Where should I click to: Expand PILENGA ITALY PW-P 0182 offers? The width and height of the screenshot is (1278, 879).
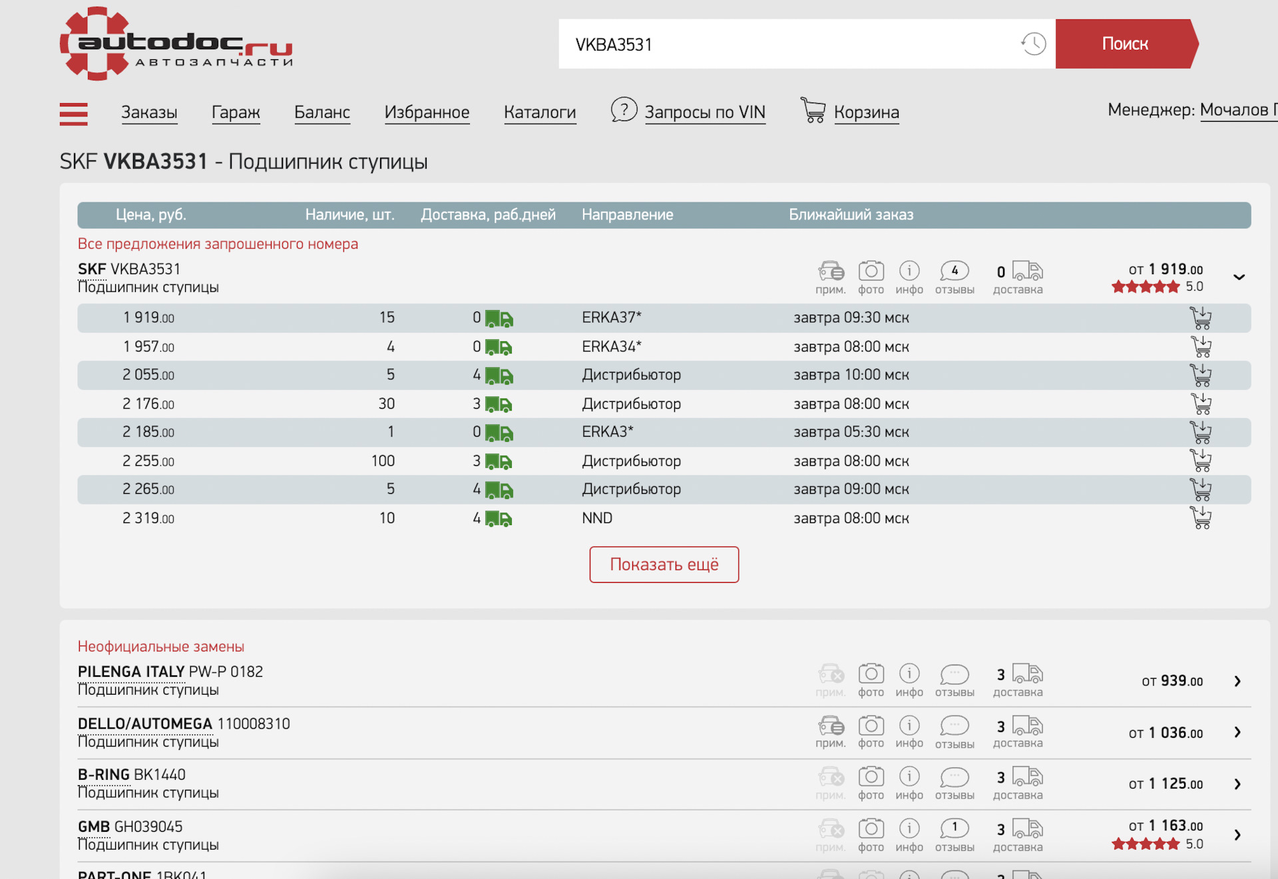coord(1237,681)
